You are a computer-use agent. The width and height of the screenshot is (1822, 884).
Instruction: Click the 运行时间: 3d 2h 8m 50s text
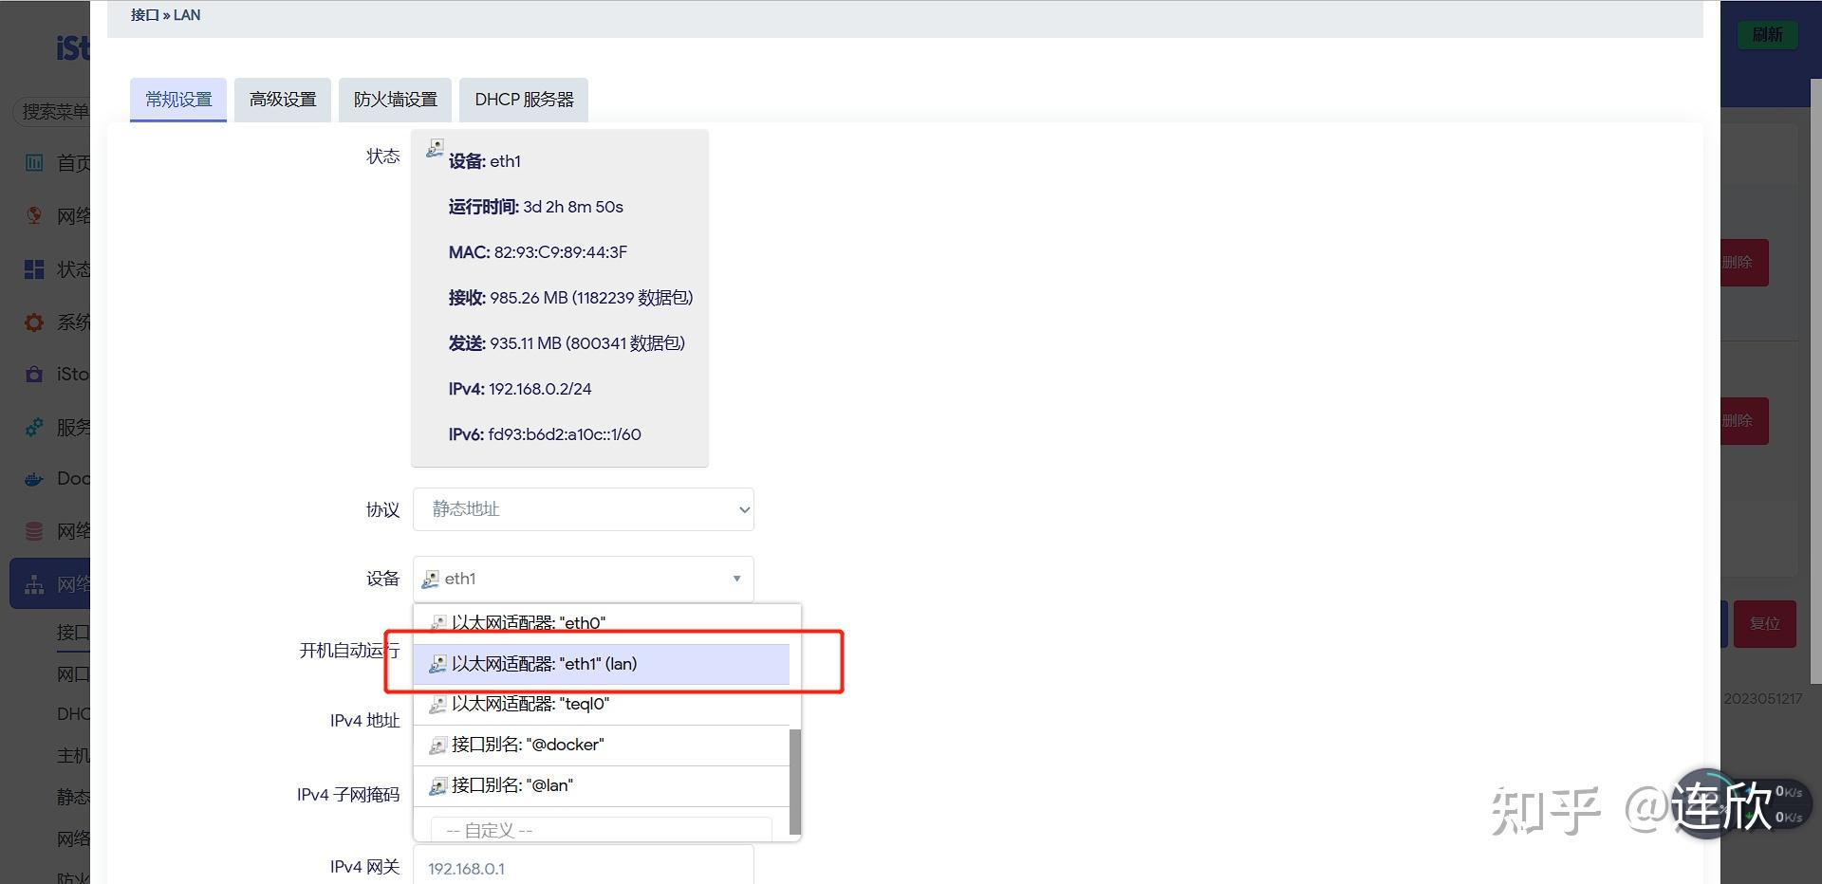(x=536, y=207)
